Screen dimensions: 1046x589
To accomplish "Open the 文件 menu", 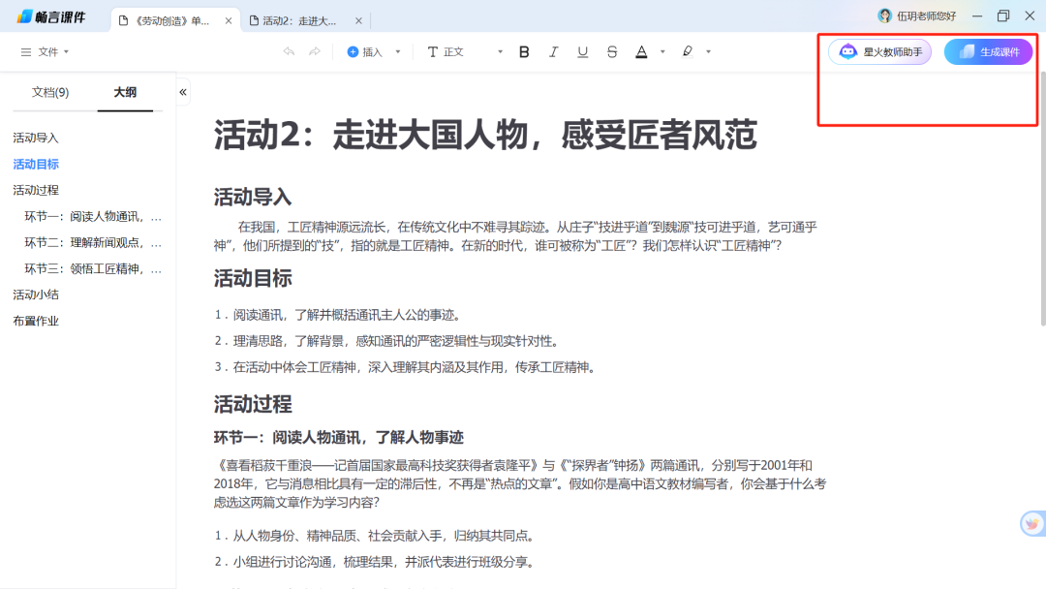I will click(x=46, y=51).
